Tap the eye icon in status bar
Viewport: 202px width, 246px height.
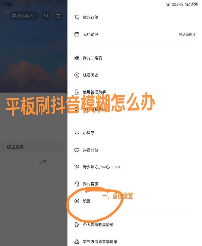[168, 4]
